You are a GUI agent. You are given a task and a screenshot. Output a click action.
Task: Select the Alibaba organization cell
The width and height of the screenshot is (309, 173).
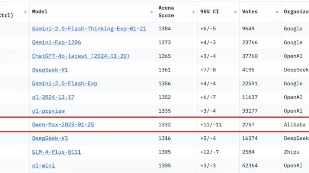point(295,125)
